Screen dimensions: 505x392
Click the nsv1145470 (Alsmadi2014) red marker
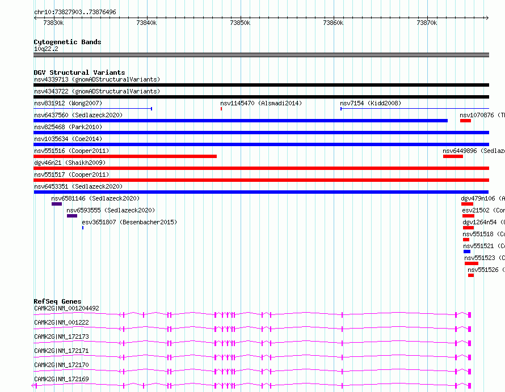(221, 109)
